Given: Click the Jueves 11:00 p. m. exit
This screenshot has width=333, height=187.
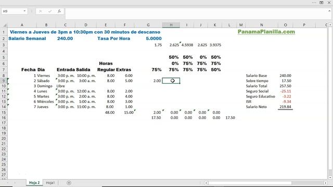Looking at the screenshot, I should tap(86, 107).
